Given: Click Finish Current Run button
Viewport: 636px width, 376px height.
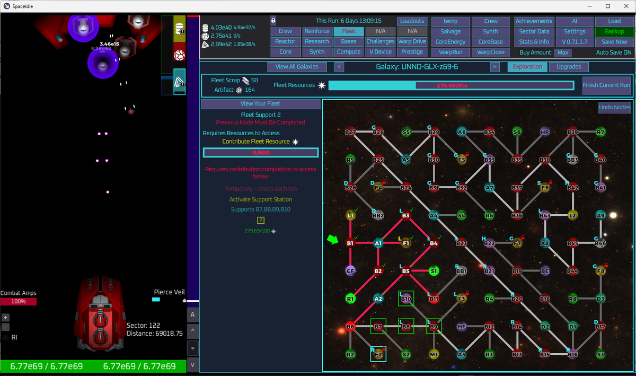Looking at the screenshot, I should coord(606,85).
